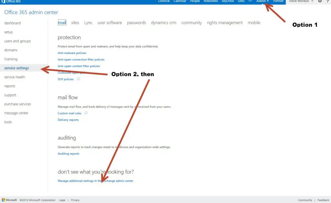View Auditing reports
The height and width of the screenshot is (203, 331).
coord(68,154)
